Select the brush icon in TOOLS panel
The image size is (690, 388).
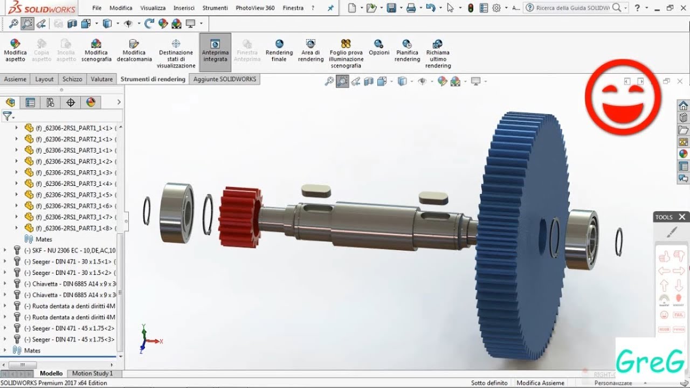(672, 232)
